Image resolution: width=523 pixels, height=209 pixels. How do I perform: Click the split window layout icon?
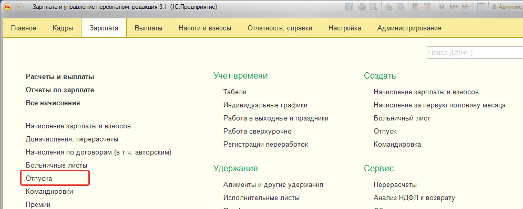pyautogui.click(x=481, y=7)
